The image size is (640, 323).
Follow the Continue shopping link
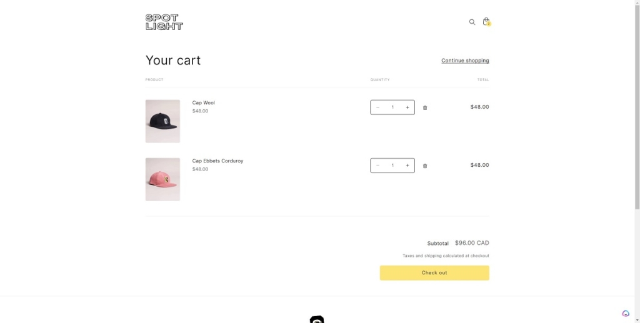(465, 61)
